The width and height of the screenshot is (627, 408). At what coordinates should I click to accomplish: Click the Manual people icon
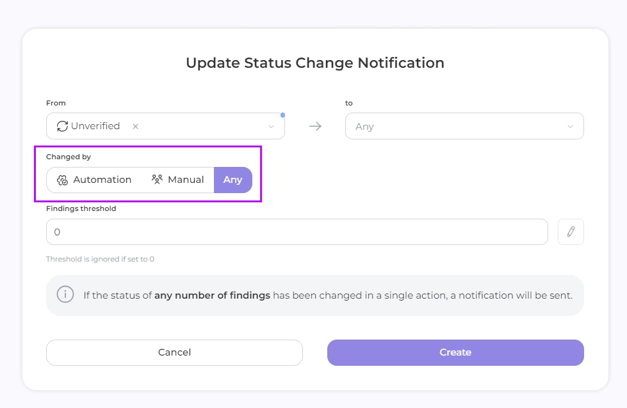tap(157, 180)
